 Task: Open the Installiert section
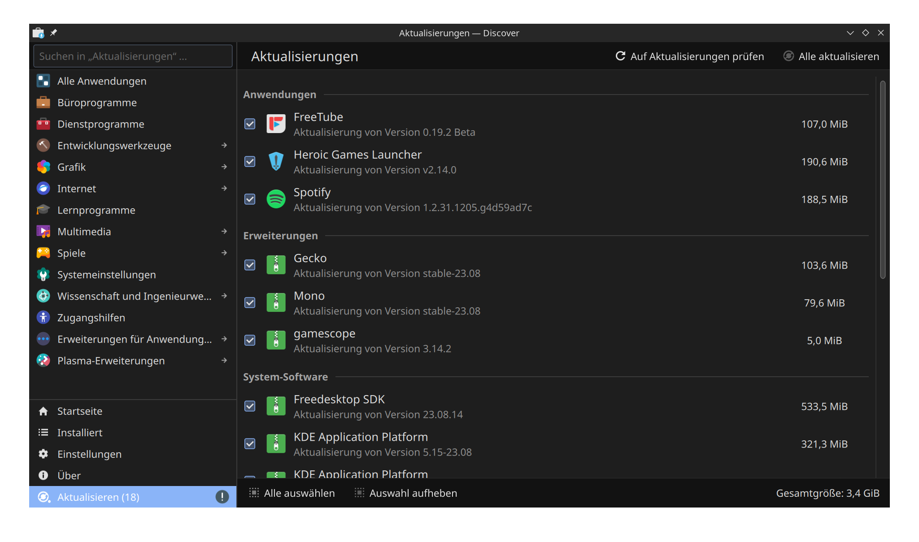(x=81, y=432)
